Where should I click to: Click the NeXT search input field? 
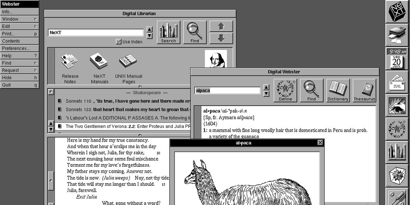click(96, 32)
